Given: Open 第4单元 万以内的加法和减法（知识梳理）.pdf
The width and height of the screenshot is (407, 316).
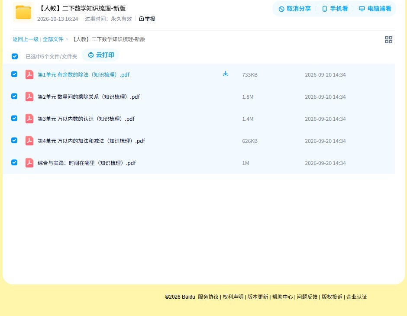Looking at the screenshot, I should point(91,141).
